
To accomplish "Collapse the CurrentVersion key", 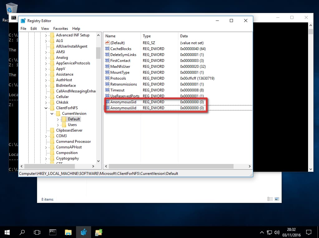I will pyautogui.click(x=52, y=113).
